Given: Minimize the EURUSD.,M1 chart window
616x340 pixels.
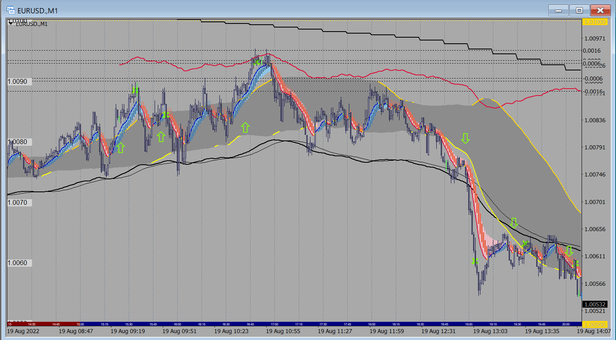Looking at the screenshot, I should [559, 10].
